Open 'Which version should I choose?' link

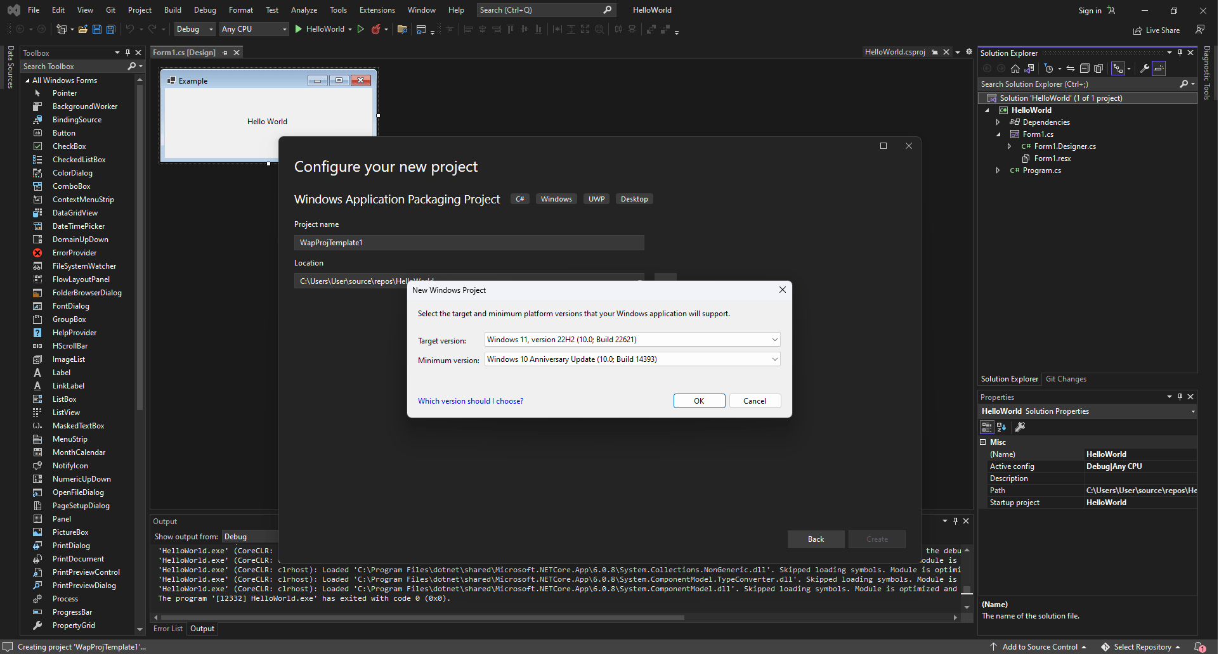pyautogui.click(x=471, y=401)
